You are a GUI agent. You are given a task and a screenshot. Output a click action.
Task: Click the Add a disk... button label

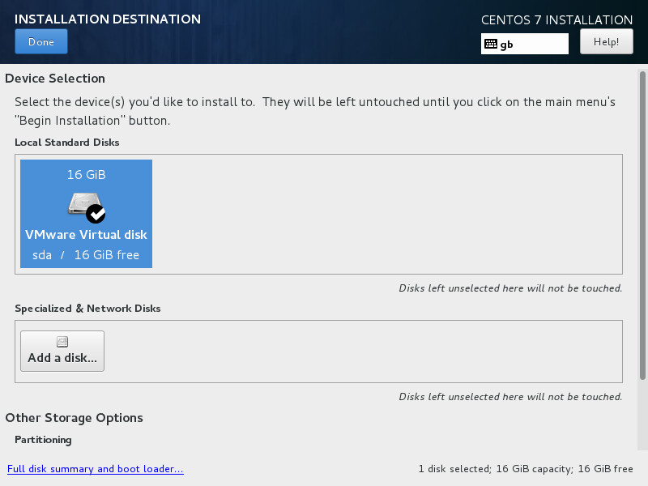click(x=62, y=358)
